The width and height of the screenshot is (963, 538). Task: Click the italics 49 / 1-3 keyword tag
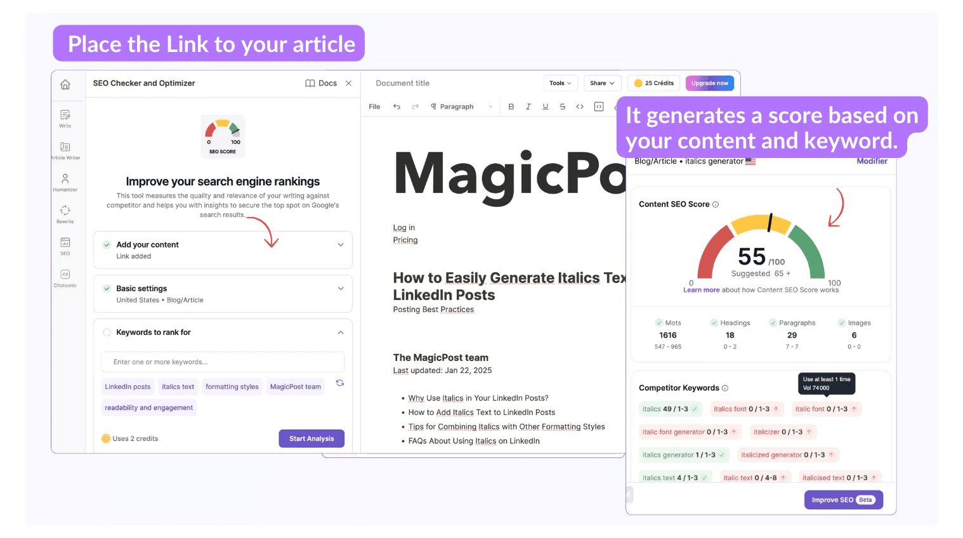click(x=671, y=409)
